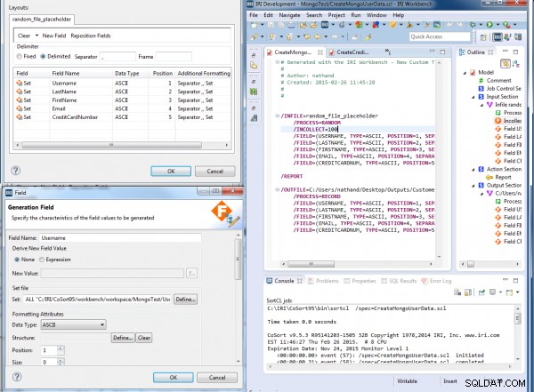The height and width of the screenshot is (392, 534).
Task: Click the Clear button beside Structure
Action: pos(144,338)
